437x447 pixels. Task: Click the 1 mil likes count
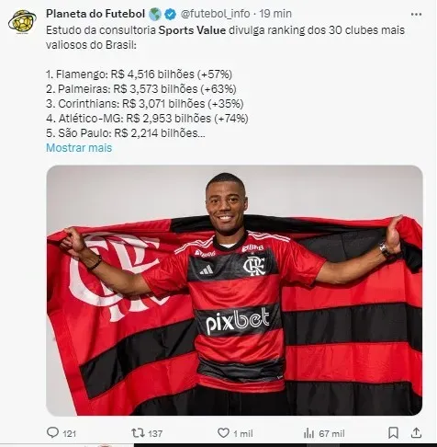click(x=243, y=433)
